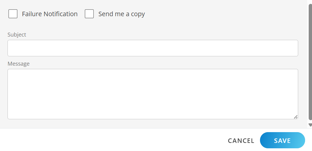This screenshot has height=151, width=312.
Task: Grab the Message box resize handle
Action: (296, 117)
